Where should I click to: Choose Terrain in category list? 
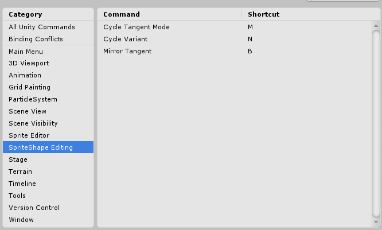coord(20,171)
